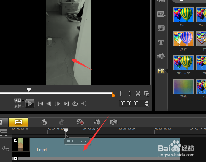Click the video preview frame
The height and width of the screenshot is (162, 206).
point(69,42)
